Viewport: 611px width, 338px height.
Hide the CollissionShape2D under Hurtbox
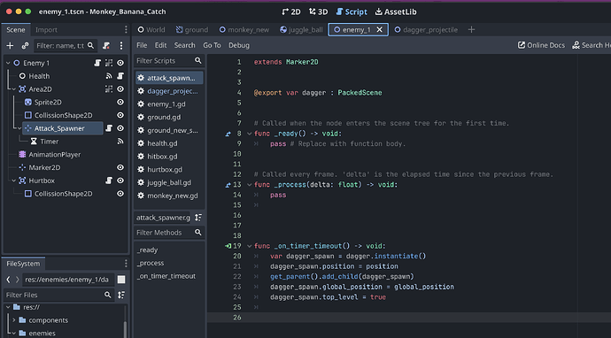point(120,194)
